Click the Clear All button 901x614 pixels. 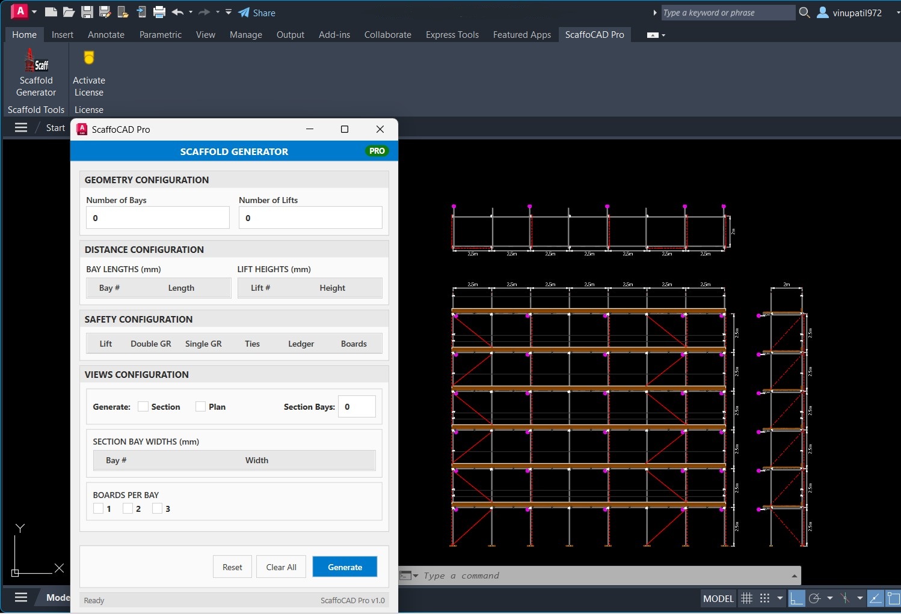[281, 567]
